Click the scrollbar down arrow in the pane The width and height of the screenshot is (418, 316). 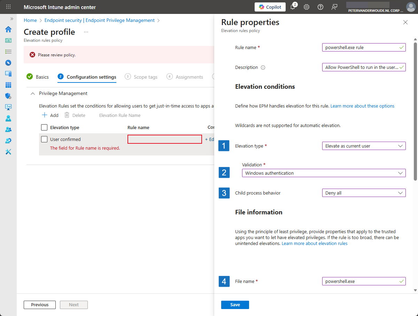pos(415,290)
